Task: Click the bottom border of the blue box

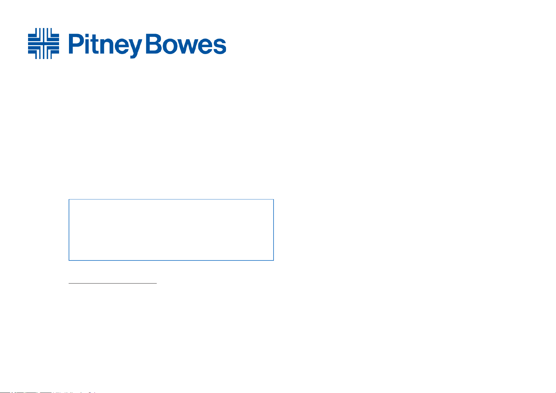Action: tap(171, 260)
